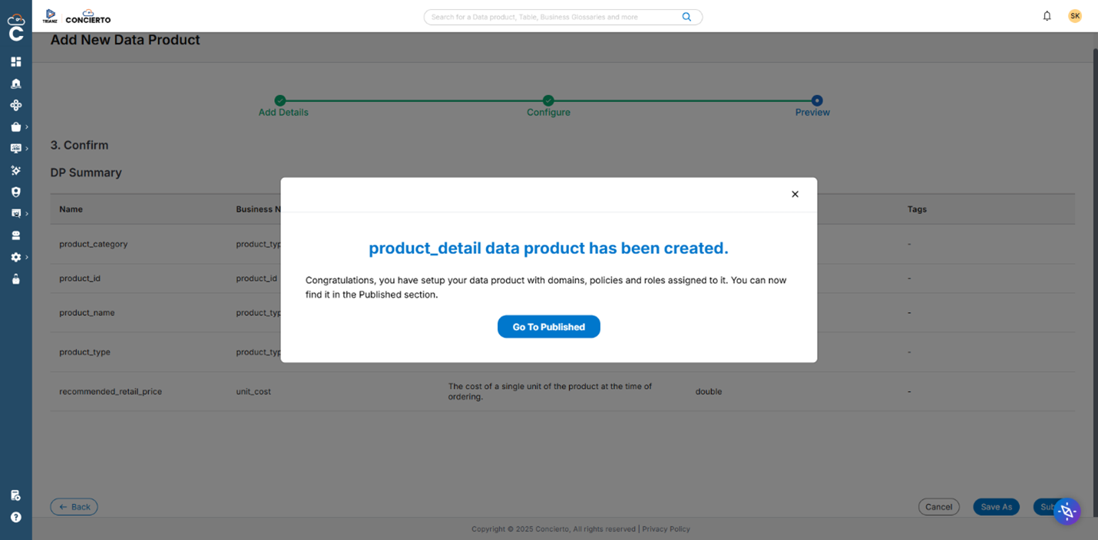The width and height of the screenshot is (1098, 540).
Task: Open the notifications bell
Action: (x=1047, y=15)
